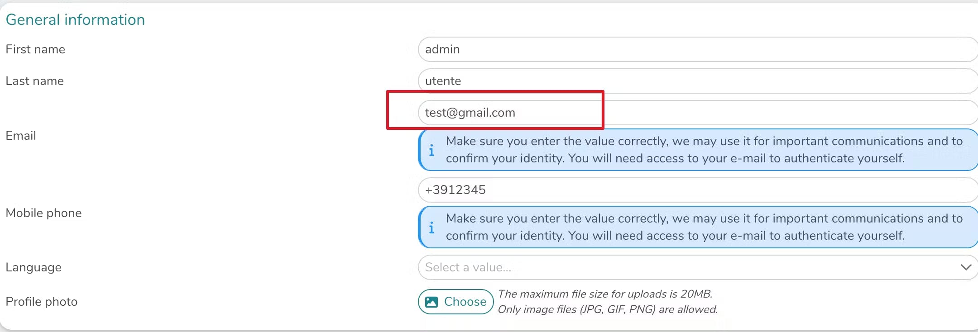Click the Last name label

(35, 81)
